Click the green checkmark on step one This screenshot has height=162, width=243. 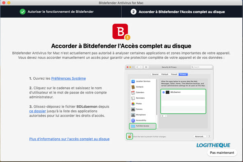tap(23, 12)
